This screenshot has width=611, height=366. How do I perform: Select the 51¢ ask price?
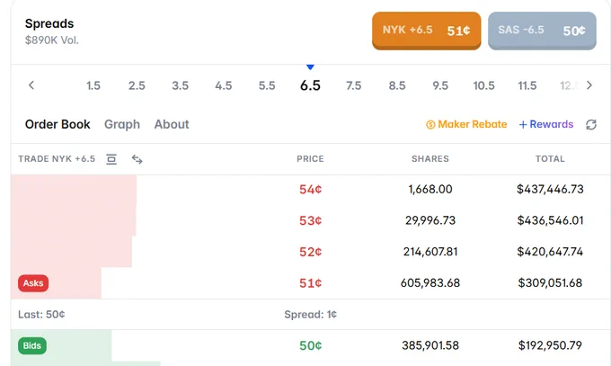[310, 283]
